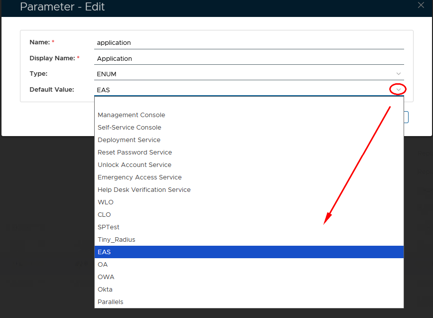433x318 pixels.
Task: Select the empty blank option in list
Action: point(249,103)
